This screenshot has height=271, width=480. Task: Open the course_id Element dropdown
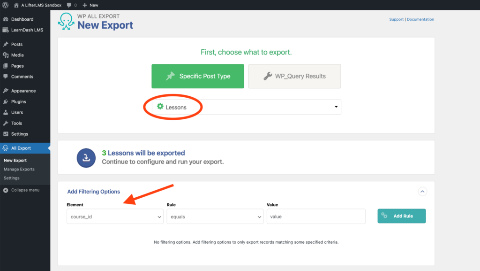tap(115, 217)
